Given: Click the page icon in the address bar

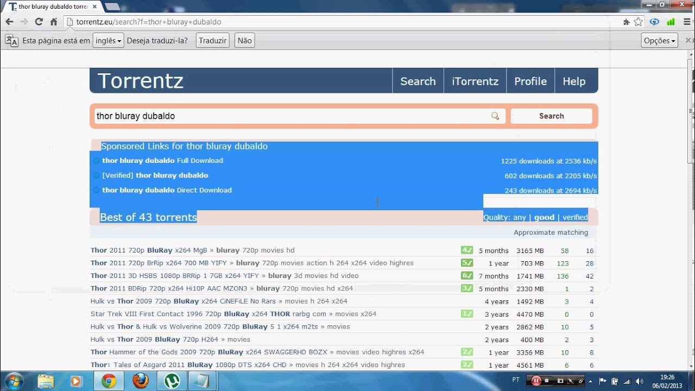Looking at the screenshot, I should pyautogui.click(x=69, y=22).
